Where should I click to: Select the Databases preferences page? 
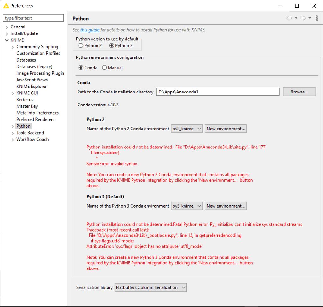26,60
